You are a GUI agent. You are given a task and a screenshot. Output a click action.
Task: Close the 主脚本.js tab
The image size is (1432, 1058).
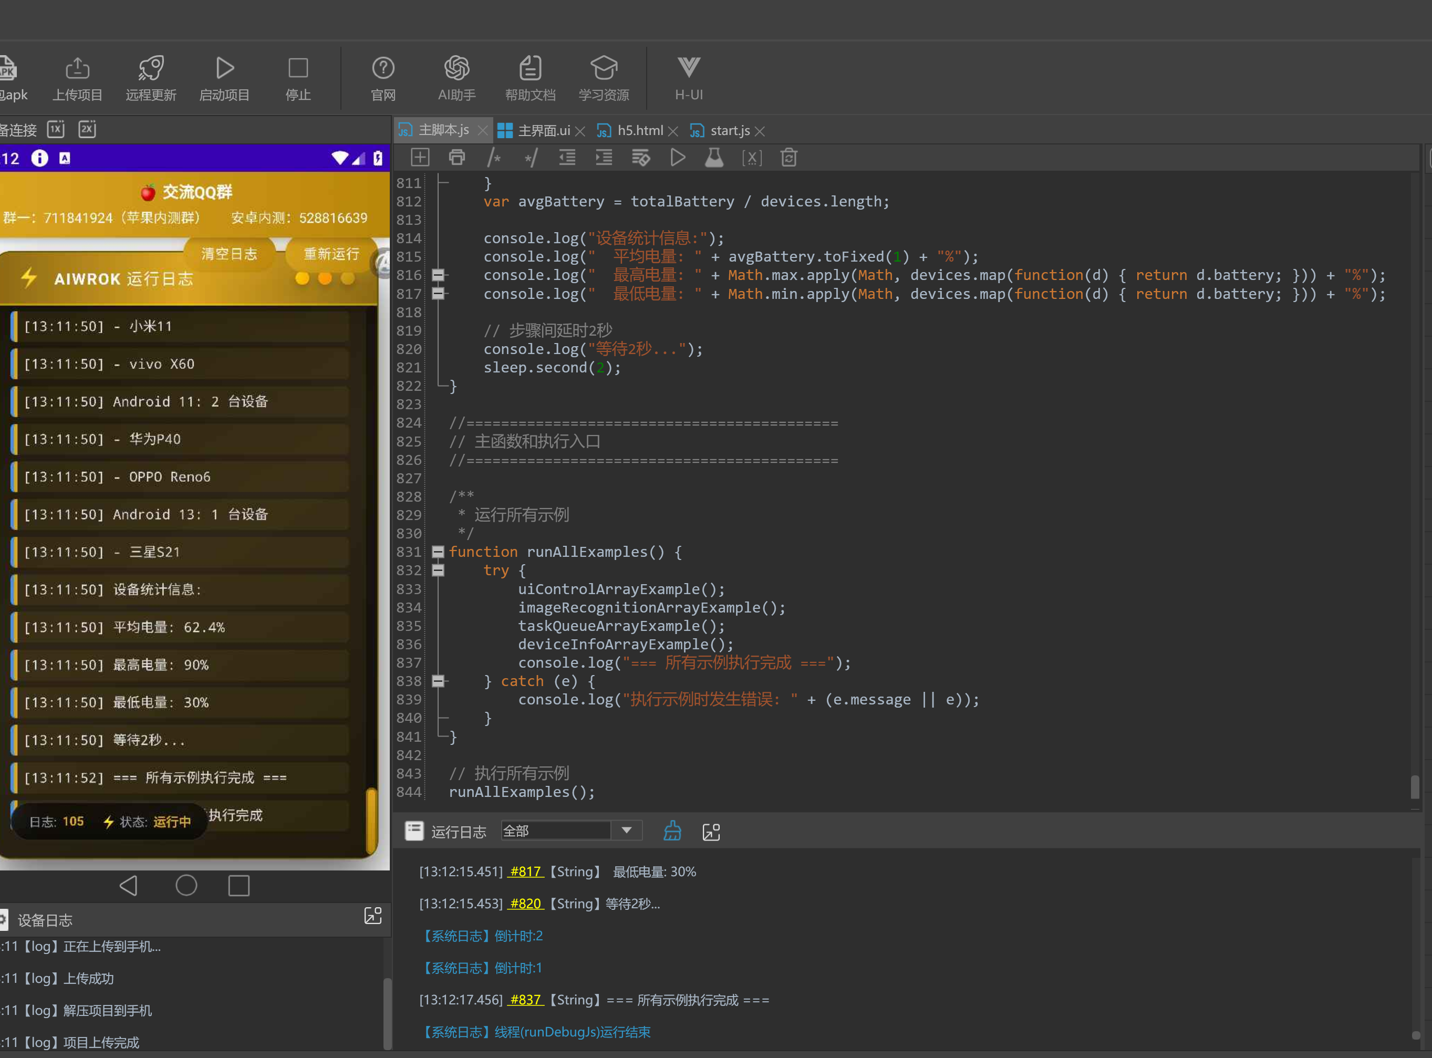tap(483, 131)
